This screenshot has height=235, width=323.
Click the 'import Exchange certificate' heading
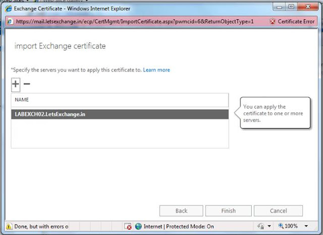tap(60, 46)
